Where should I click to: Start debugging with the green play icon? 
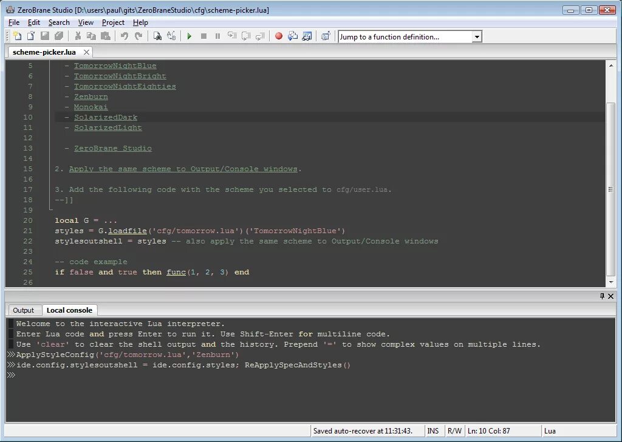(190, 36)
